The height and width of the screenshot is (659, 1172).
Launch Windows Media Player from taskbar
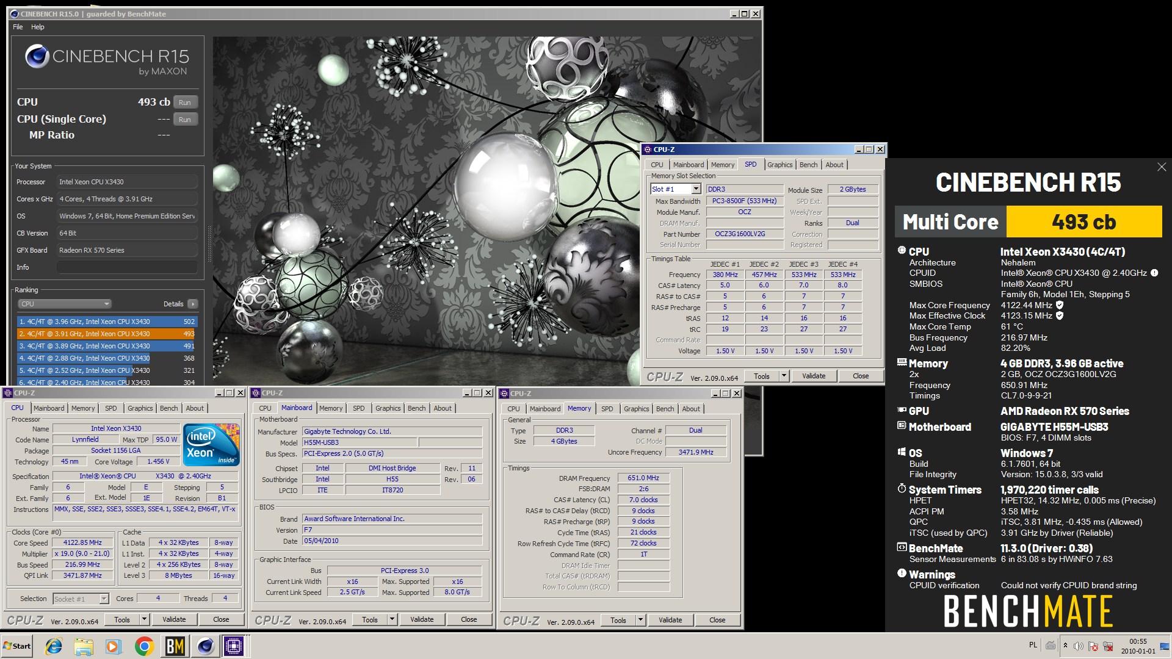tap(114, 646)
